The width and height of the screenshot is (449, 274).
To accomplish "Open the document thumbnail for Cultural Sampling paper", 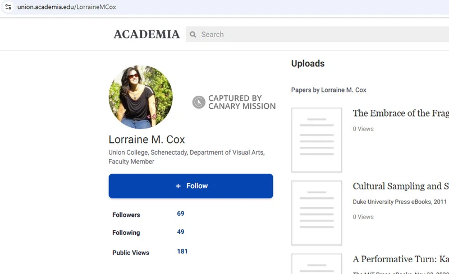I will (317, 213).
